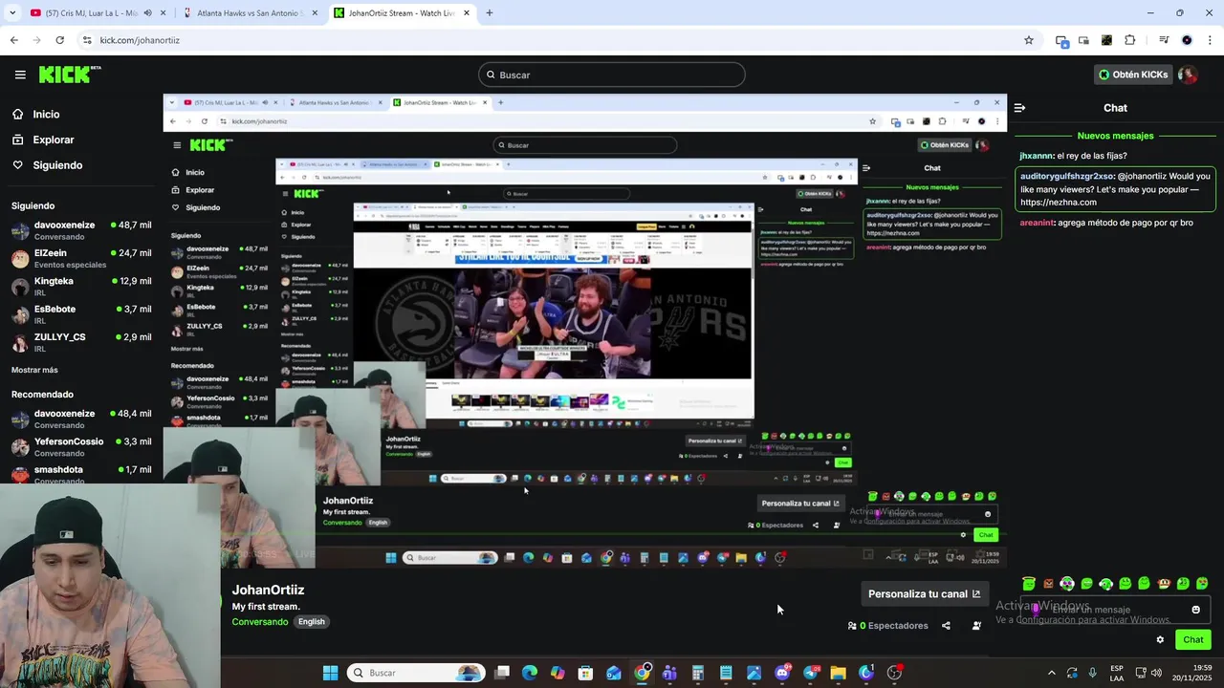The height and width of the screenshot is (688, 1224).
Task: Click the Nuevos mensajes banner
Action: (x=1115, y=136)
